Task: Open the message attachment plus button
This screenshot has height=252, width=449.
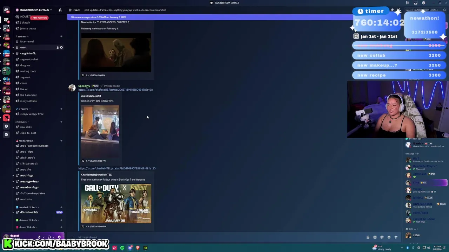Action: (x=72, y=237)
